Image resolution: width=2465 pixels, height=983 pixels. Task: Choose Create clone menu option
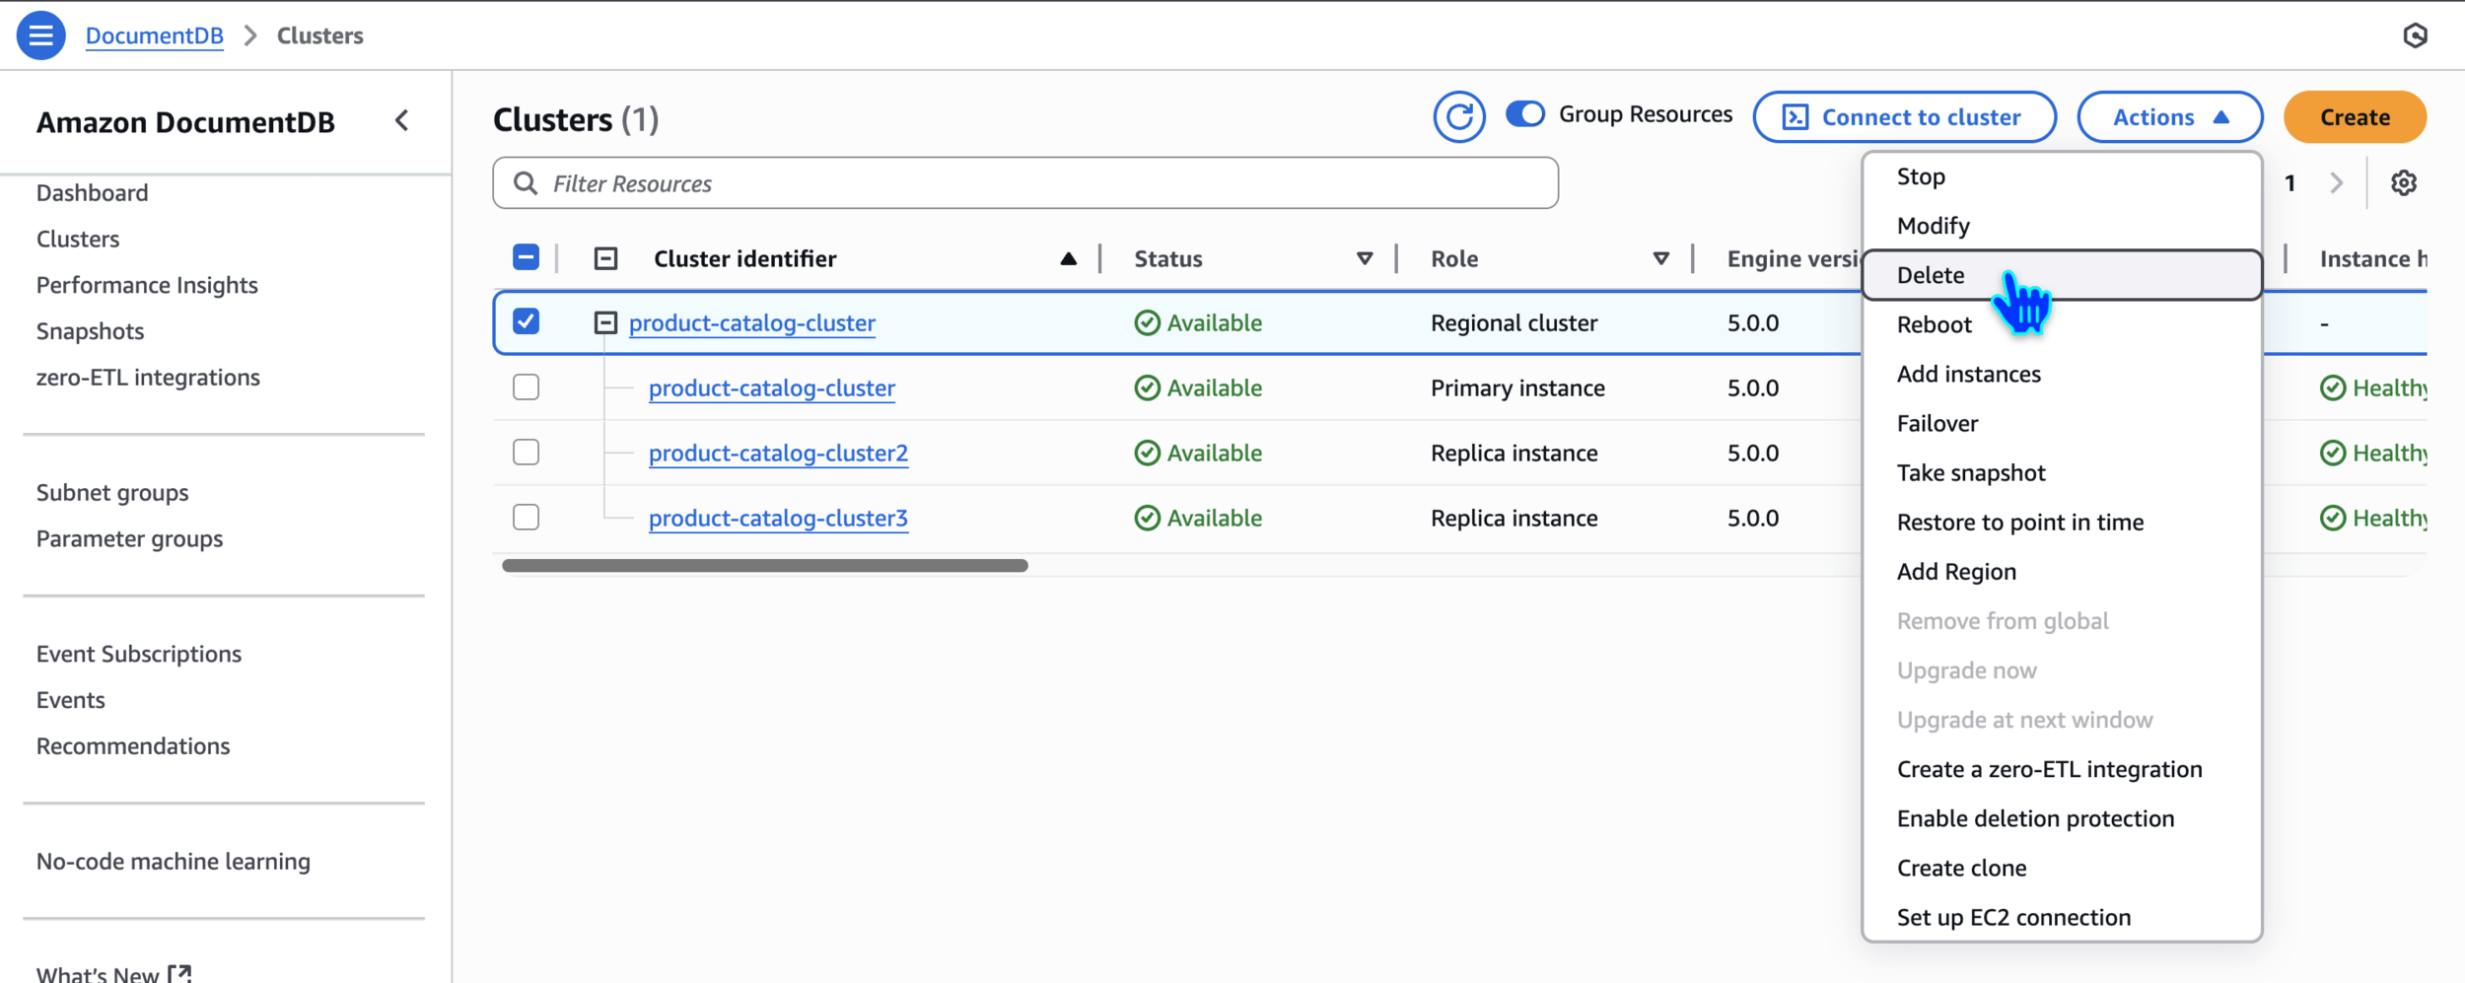(2062, 868)
